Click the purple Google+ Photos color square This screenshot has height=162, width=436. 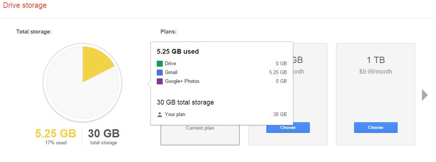click(x=160, y=81)
